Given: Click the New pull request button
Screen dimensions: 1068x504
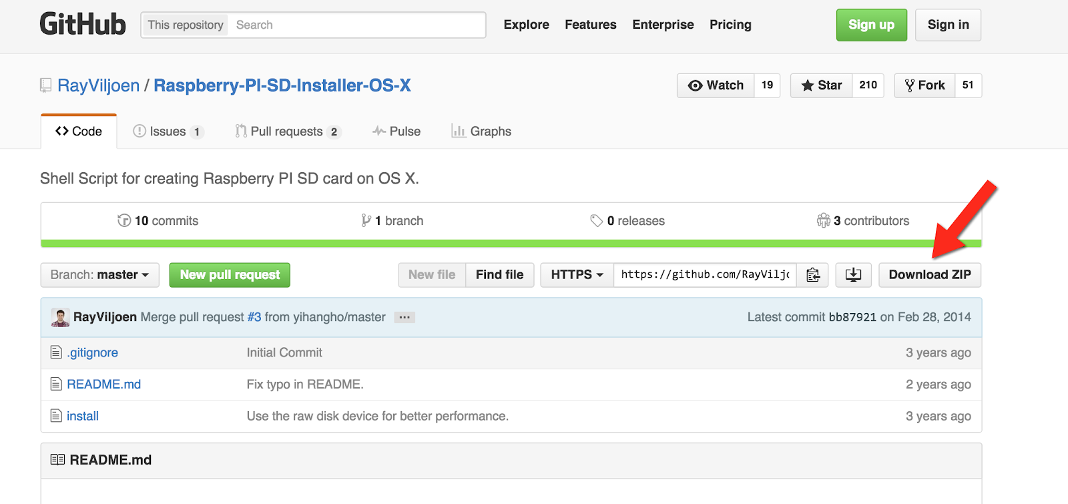Looking at the screenshot, I should (x=230, y=275).
